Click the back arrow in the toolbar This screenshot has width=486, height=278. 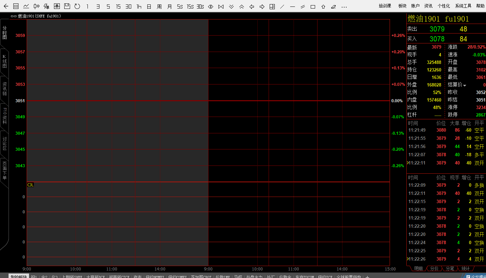click(6, 6)
